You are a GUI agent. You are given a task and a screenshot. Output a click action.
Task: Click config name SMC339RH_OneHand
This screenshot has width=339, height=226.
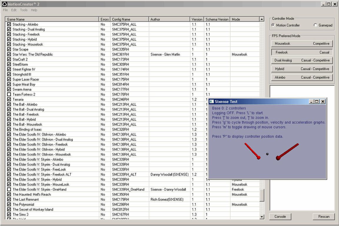[128, 190]
